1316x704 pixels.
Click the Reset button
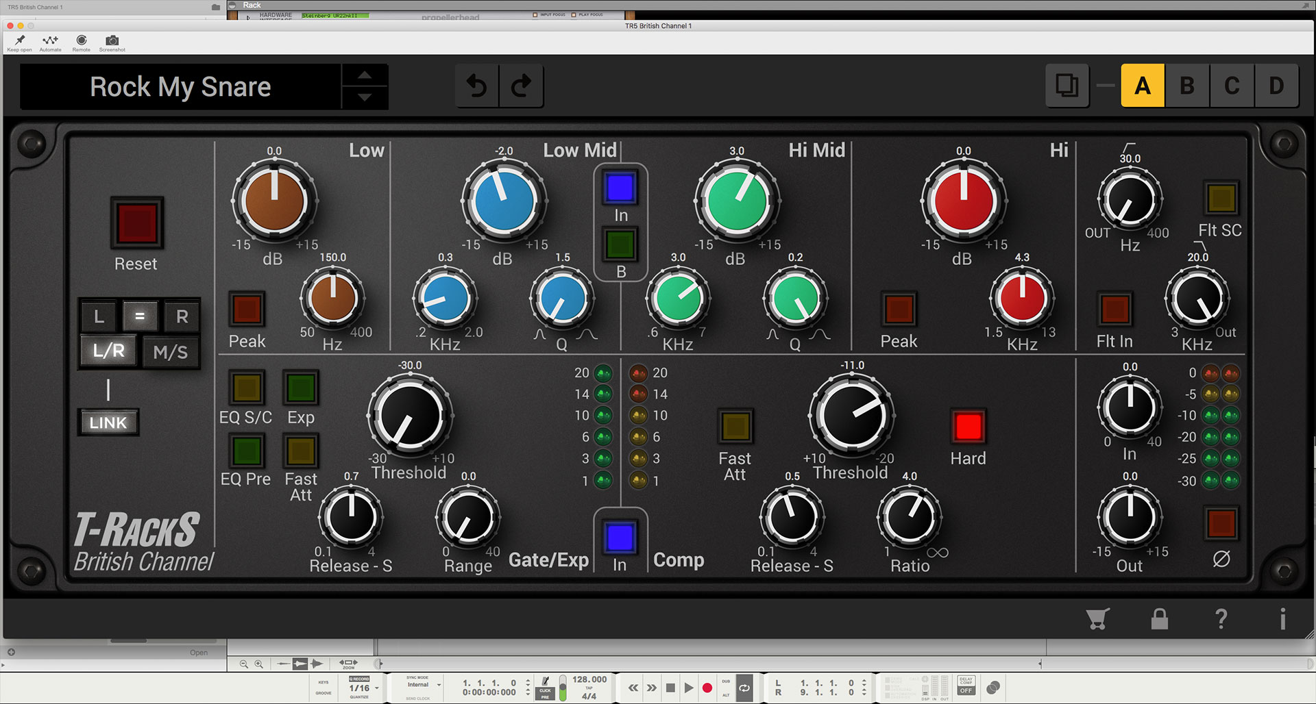coord(136,223)
